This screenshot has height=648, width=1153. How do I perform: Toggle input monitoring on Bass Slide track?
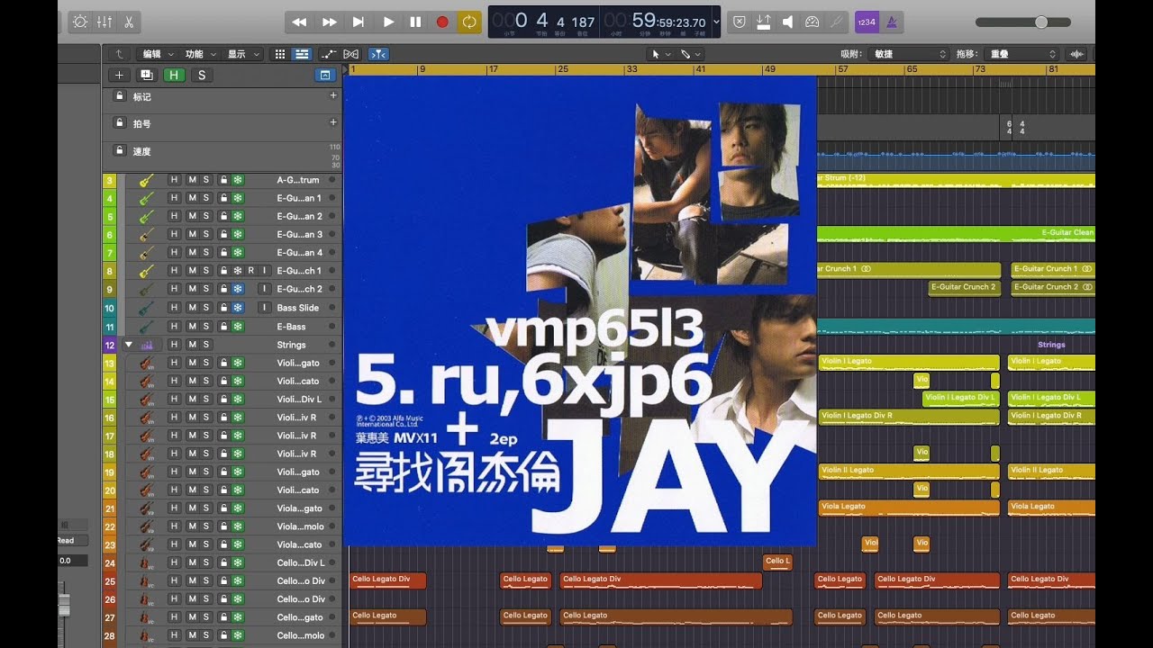pyautogui.click(x=264, y=308)
